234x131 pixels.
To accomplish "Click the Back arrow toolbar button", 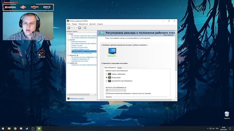I will pyautogui.click(x=69, y=28).
